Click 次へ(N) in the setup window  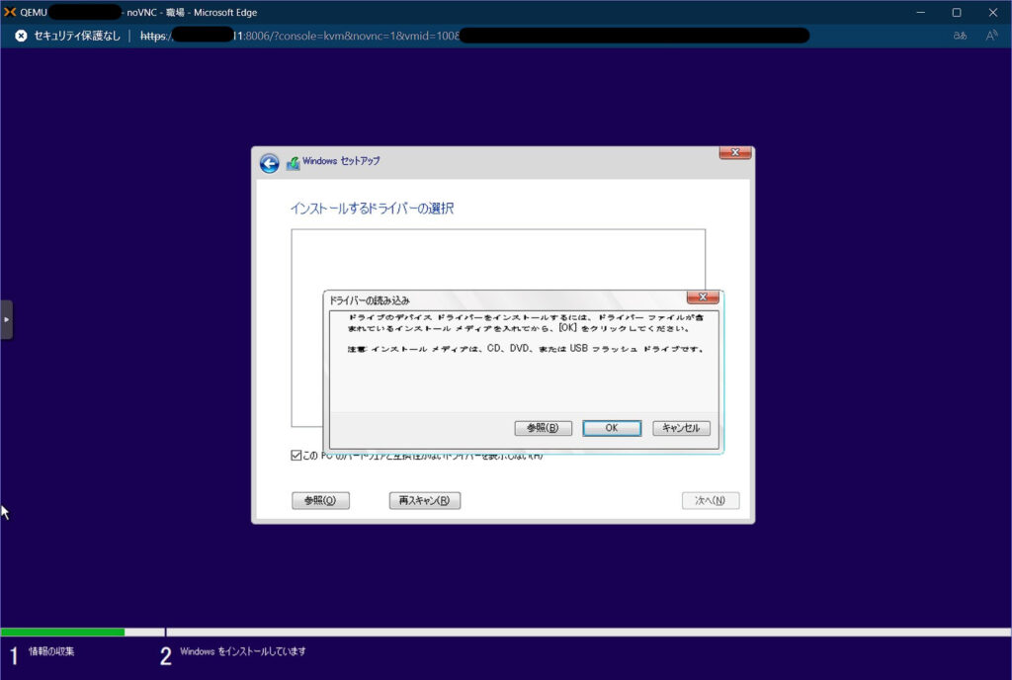pos(710,500)
